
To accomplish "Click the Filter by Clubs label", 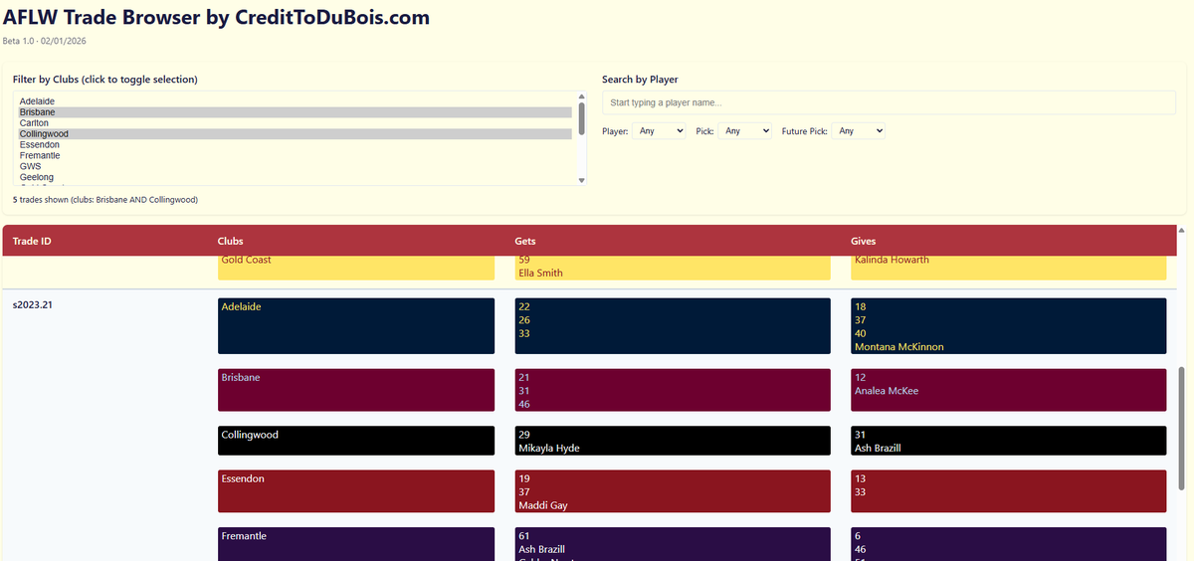I will [x=104, y=80].
